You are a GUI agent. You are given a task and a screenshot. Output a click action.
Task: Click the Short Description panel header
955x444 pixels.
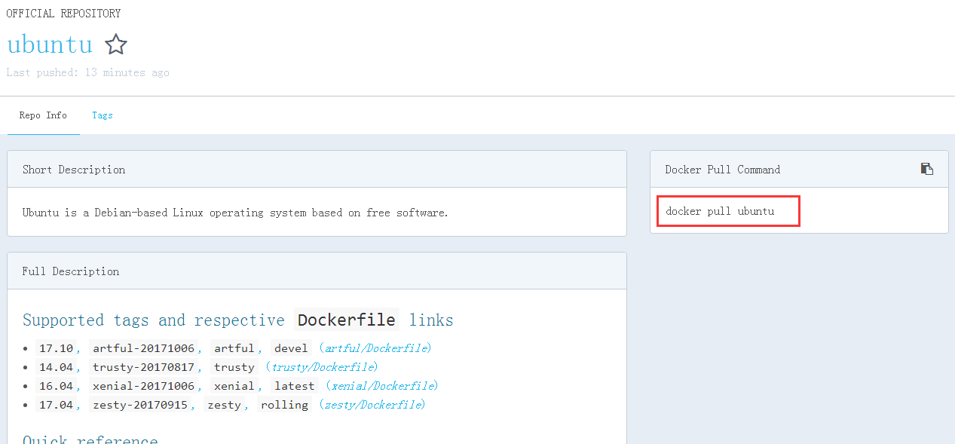coord(74,169)
